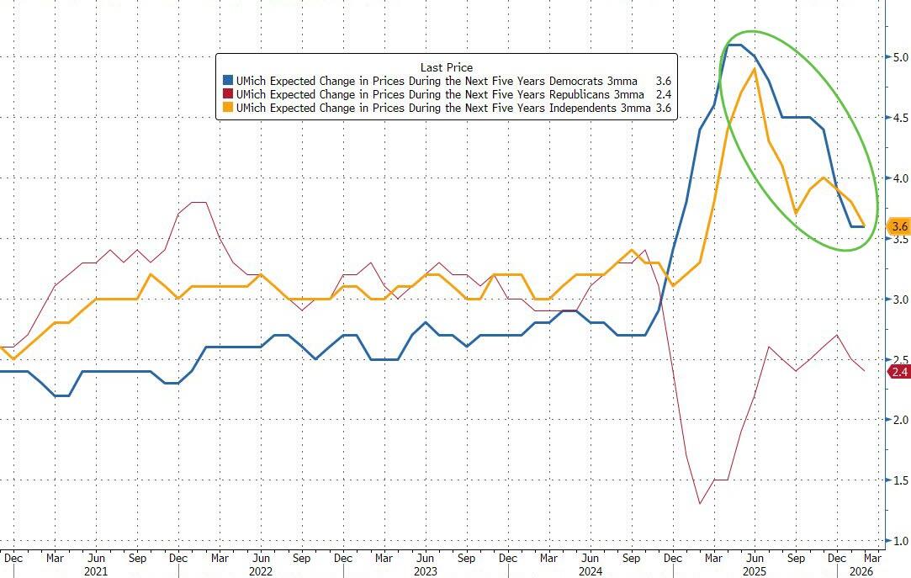Select the 2021 year label on x-axis
The width and height of the screenshot is (911, 578).
click(95, 570)
